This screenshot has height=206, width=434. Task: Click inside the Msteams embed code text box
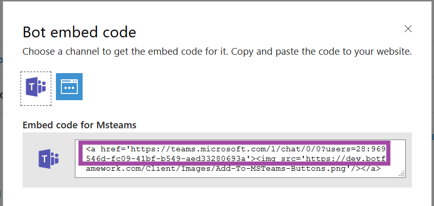point(240,158)
